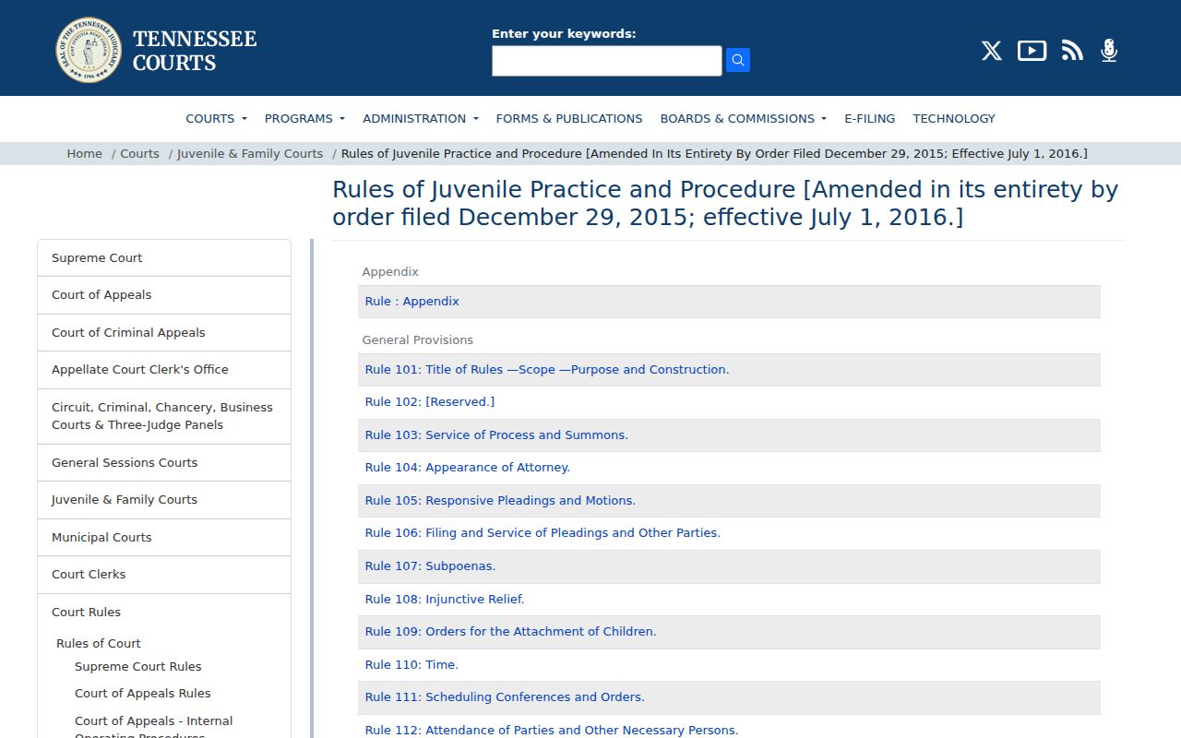Open Rule 104: Appearance of Attorney
Screen dimensions: 1181x738
468,468
